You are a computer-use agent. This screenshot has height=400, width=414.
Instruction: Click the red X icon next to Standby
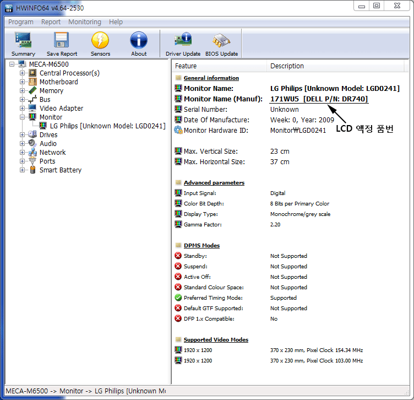pyautogui.click(x=178, y=256)
